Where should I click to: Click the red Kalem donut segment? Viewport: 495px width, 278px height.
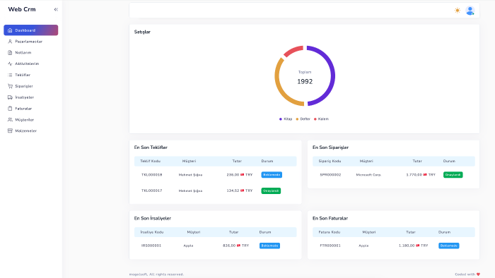click(293, 51)
